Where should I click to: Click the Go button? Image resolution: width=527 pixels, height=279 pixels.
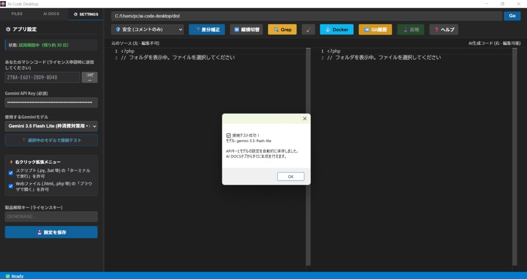512,16
